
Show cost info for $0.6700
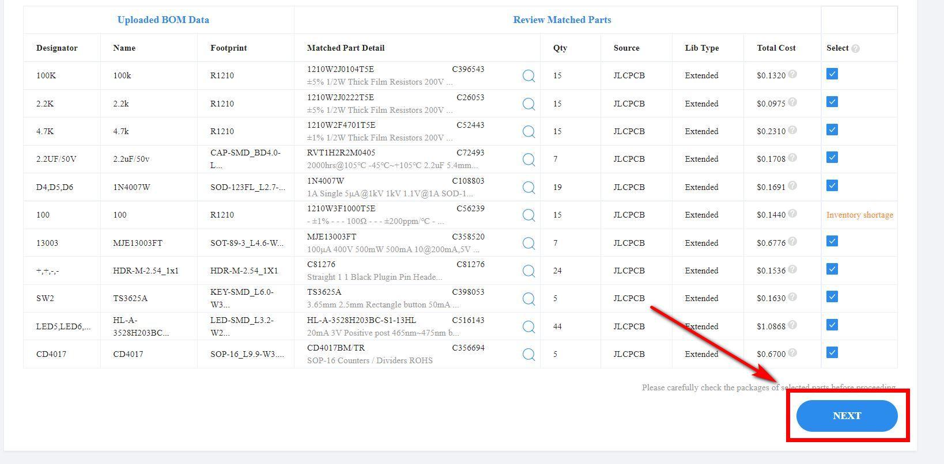coord(792,353)
